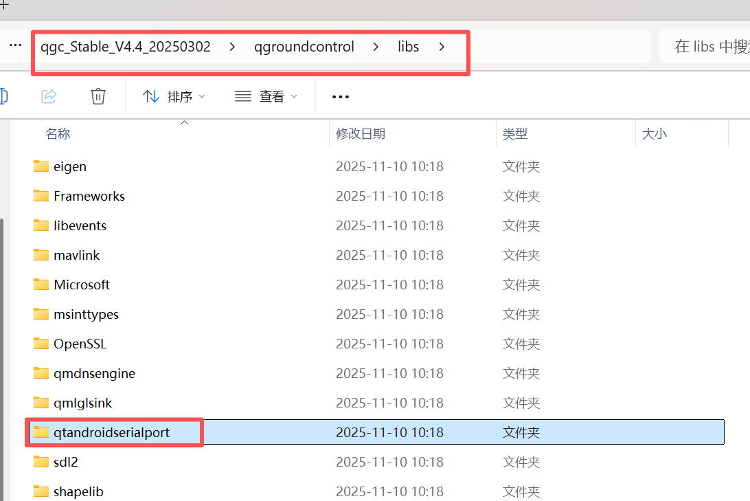Click the sort direction arrow above Name column
Viewport: 750px width, 501px height.
(184, 123)
